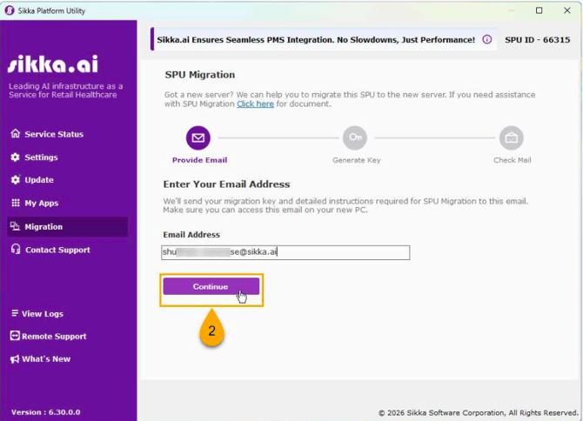Click the Remote Support icon

(15, 337)
